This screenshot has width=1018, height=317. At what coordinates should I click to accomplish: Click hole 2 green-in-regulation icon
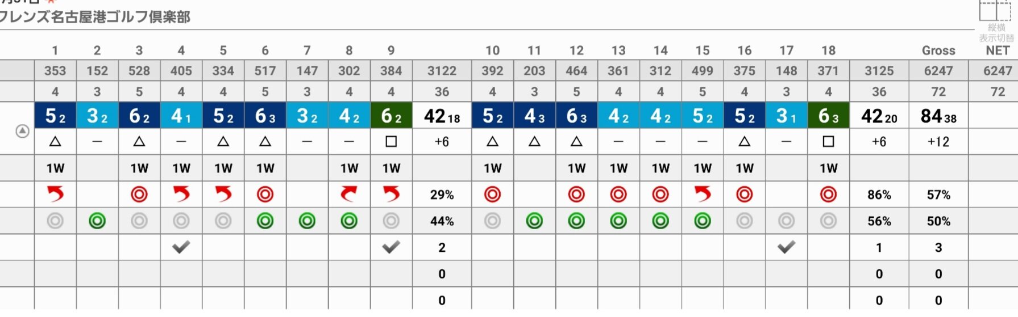pyautogui.click(x=97, y=221)
